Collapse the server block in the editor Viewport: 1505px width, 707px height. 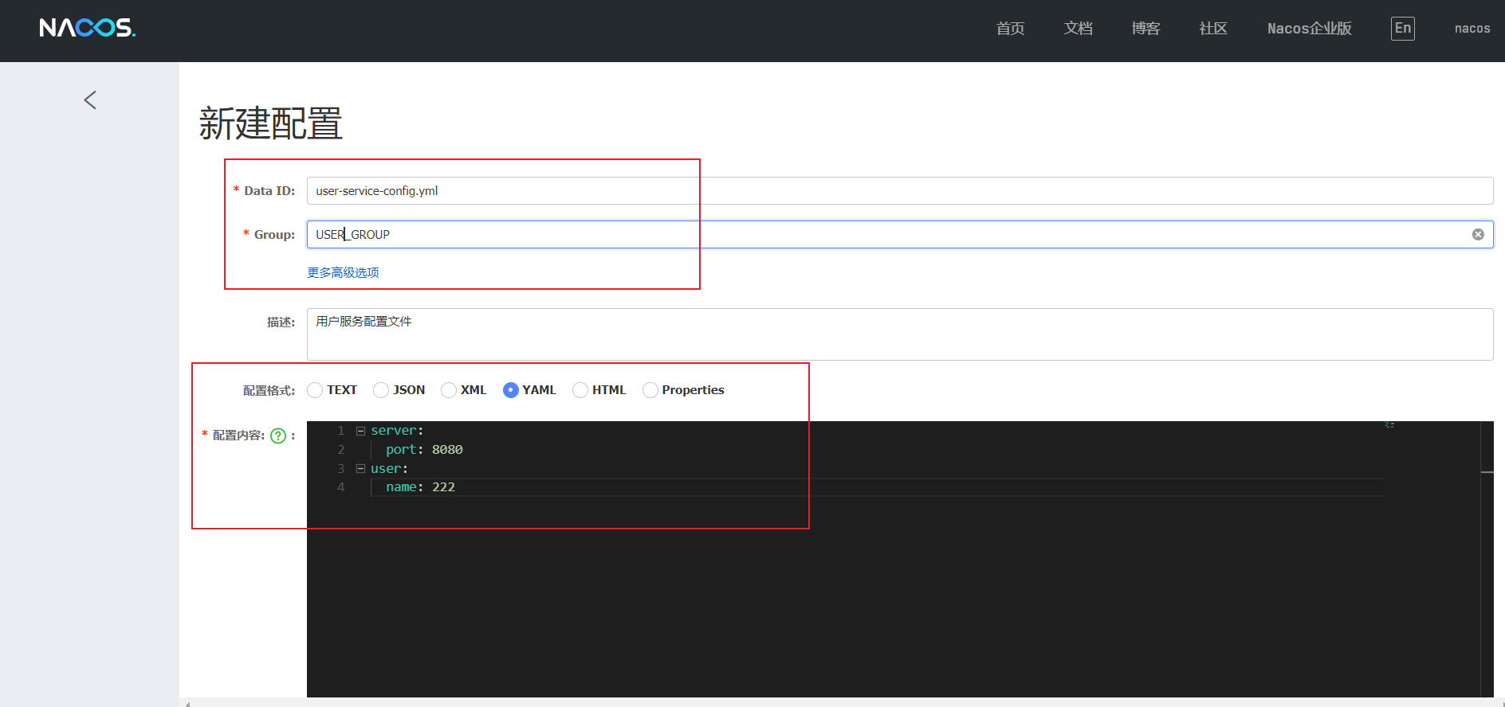click(360, 431)
